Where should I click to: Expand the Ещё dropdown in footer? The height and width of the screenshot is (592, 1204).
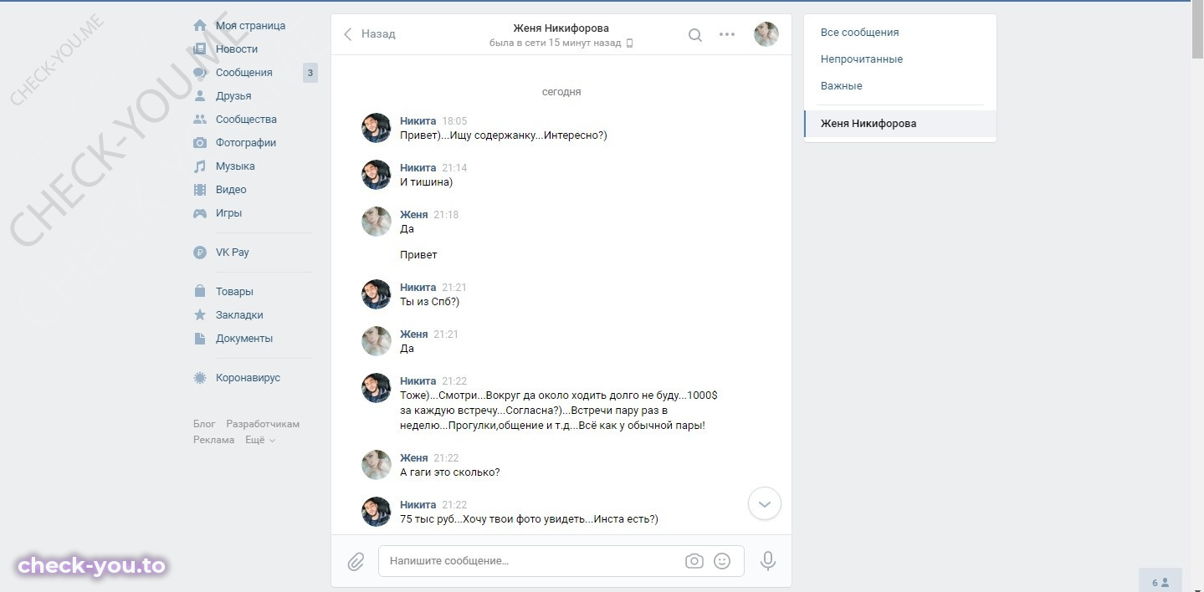coord(260,440)
